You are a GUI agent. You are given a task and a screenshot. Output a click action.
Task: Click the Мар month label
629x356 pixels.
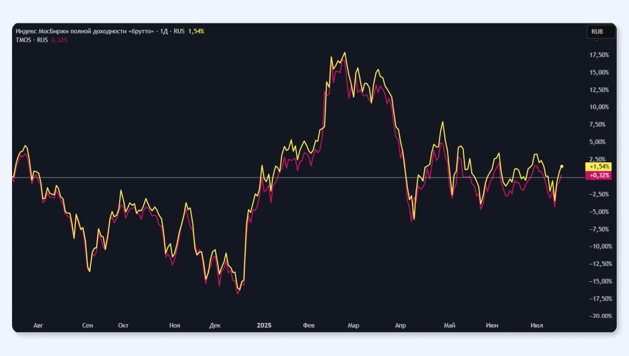pos(353,326)
